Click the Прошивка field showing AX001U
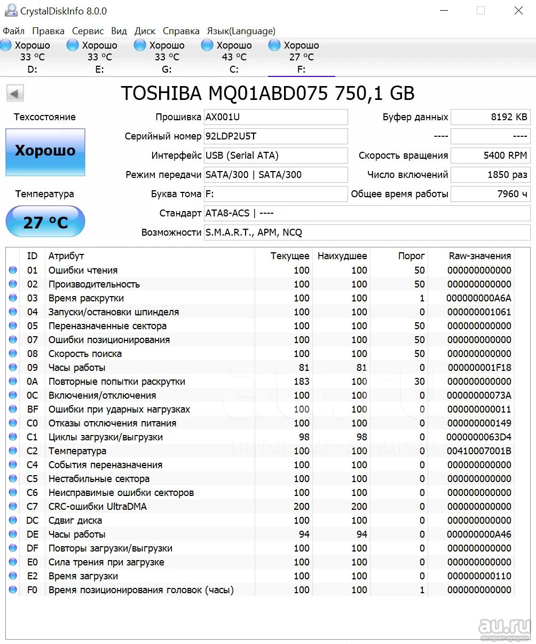Screen dimensions: 536x644 point(276,117)
